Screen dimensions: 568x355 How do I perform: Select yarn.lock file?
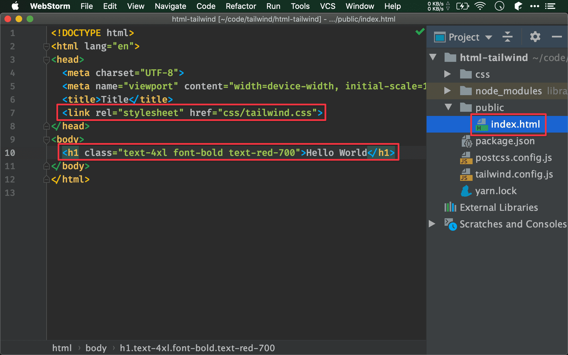pyautogui.click(x=496, y=191)
